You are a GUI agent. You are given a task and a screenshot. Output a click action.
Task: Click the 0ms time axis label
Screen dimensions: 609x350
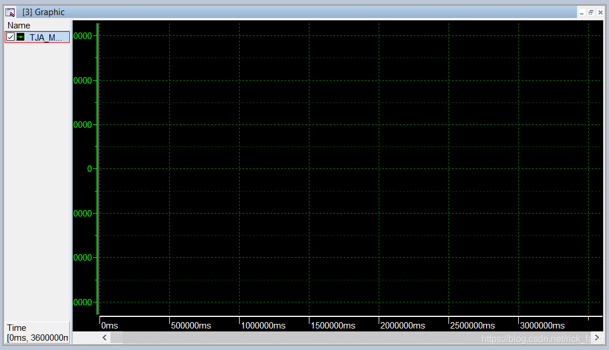tap(109, 326)
